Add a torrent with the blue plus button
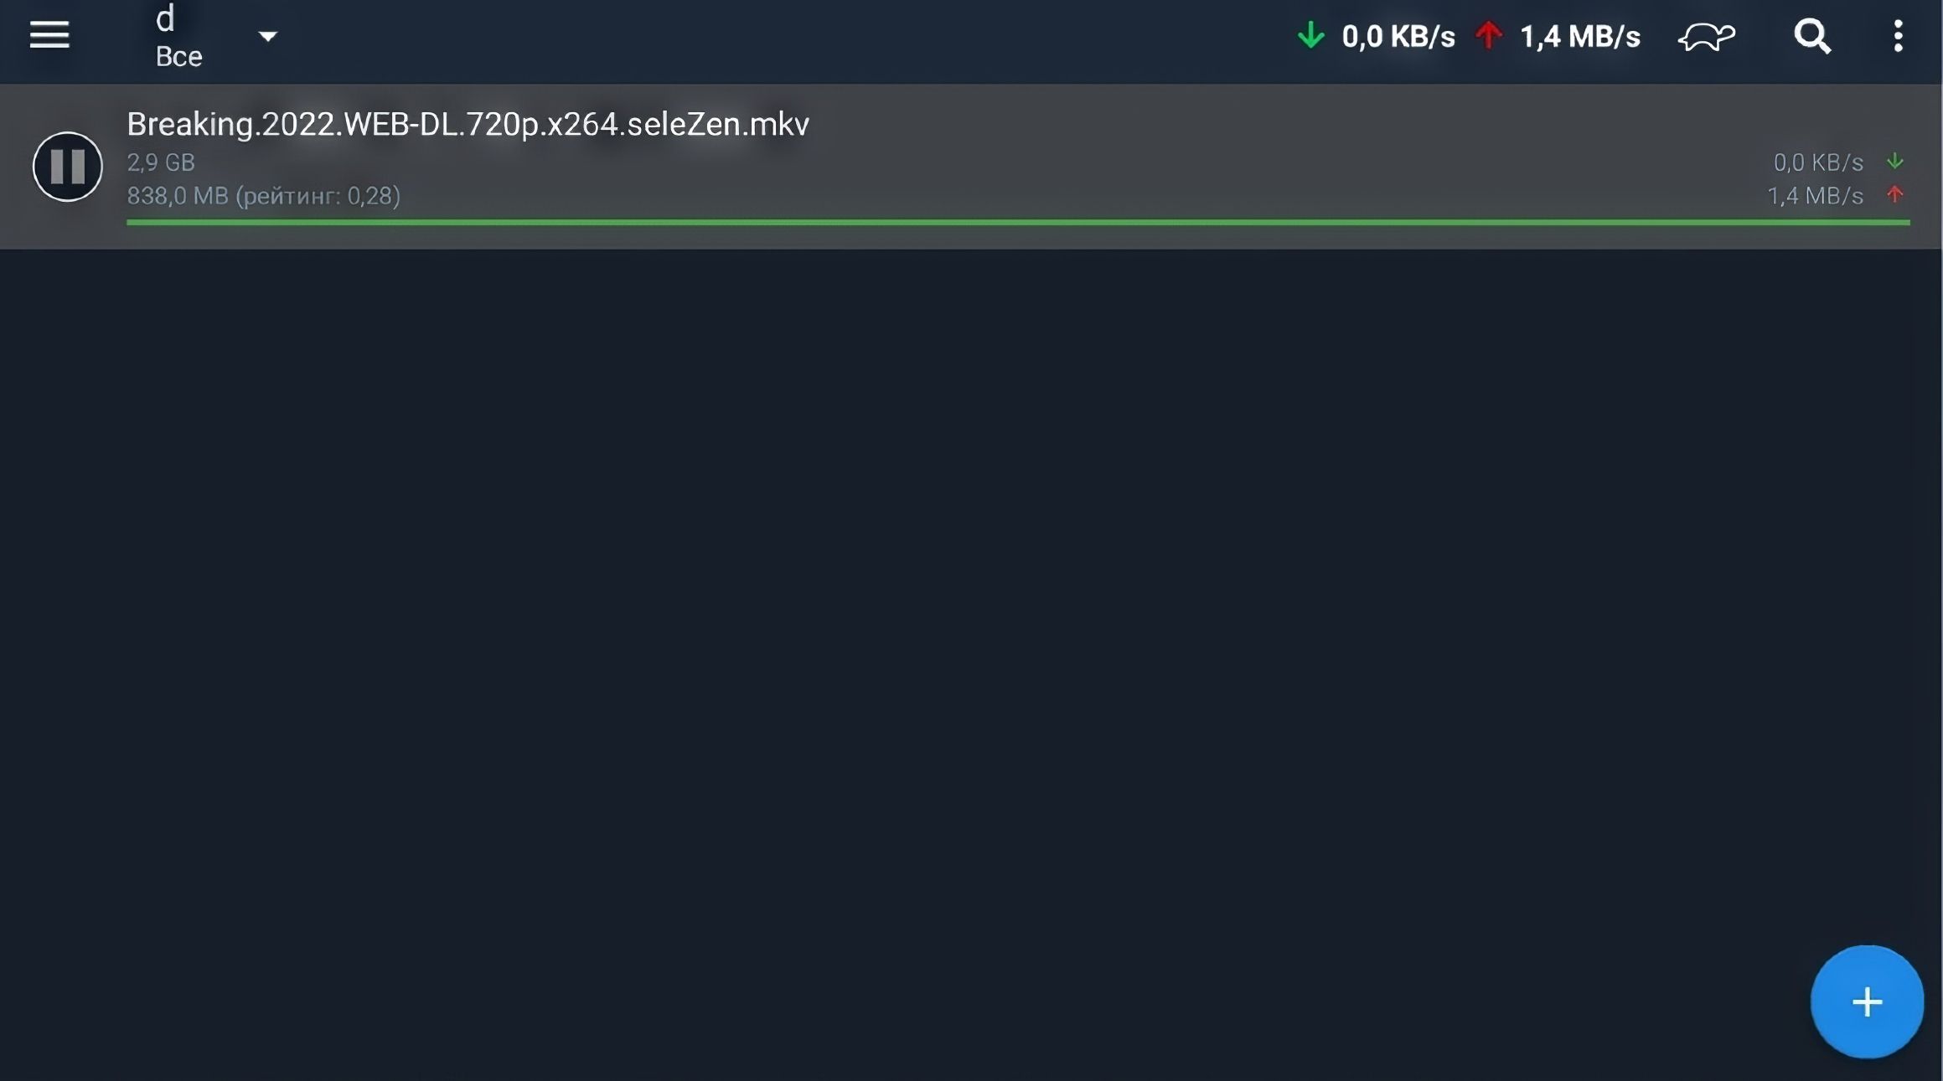Viewport: 1943px width, 1081px height. [1866, 1001]
